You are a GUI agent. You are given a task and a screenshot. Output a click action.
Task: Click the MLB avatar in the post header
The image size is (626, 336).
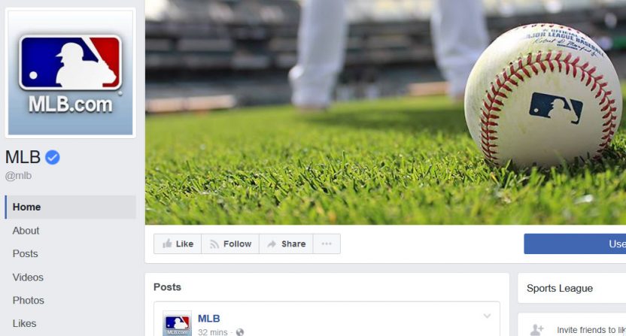(178, 323)
